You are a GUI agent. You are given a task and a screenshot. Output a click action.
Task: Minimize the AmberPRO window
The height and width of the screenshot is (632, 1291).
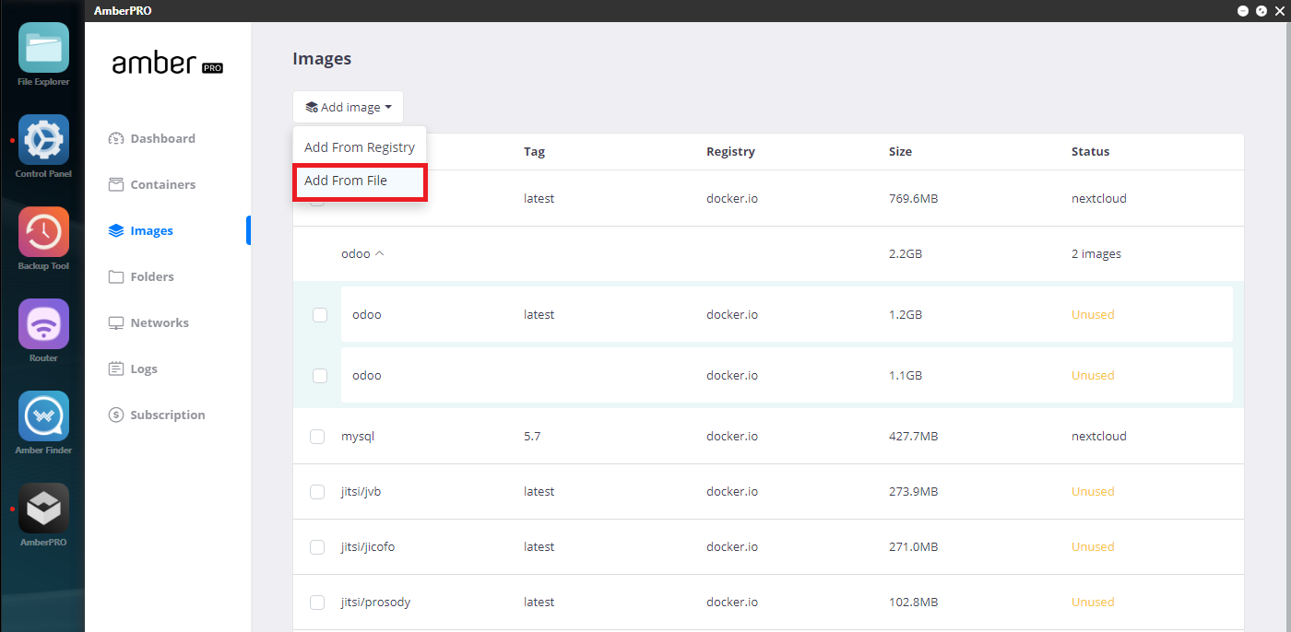[1243, 11]
